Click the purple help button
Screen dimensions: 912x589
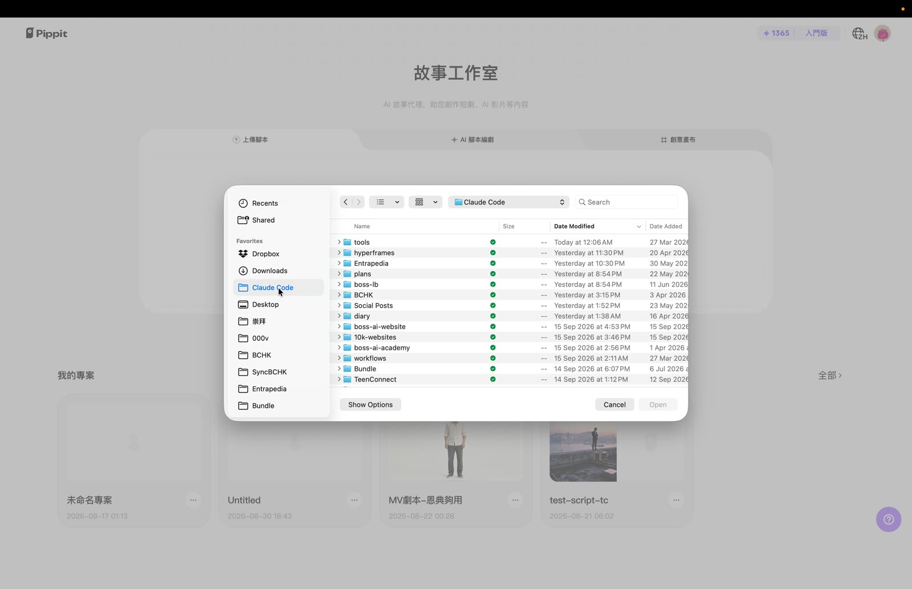coord(889,520)
